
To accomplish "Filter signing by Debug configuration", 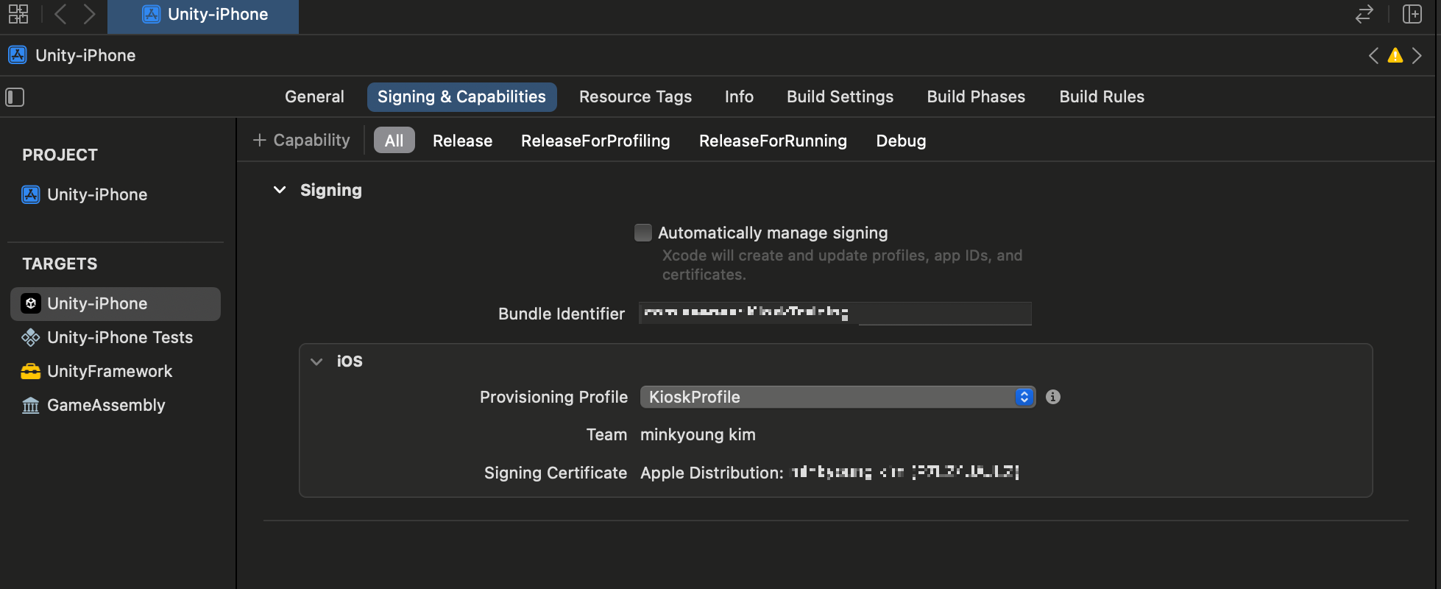I will coord(901,141).
